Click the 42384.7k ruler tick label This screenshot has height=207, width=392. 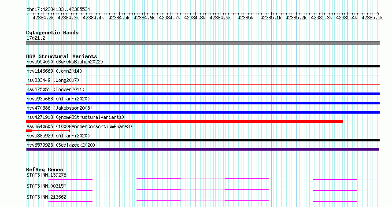[x=170, y=18]
